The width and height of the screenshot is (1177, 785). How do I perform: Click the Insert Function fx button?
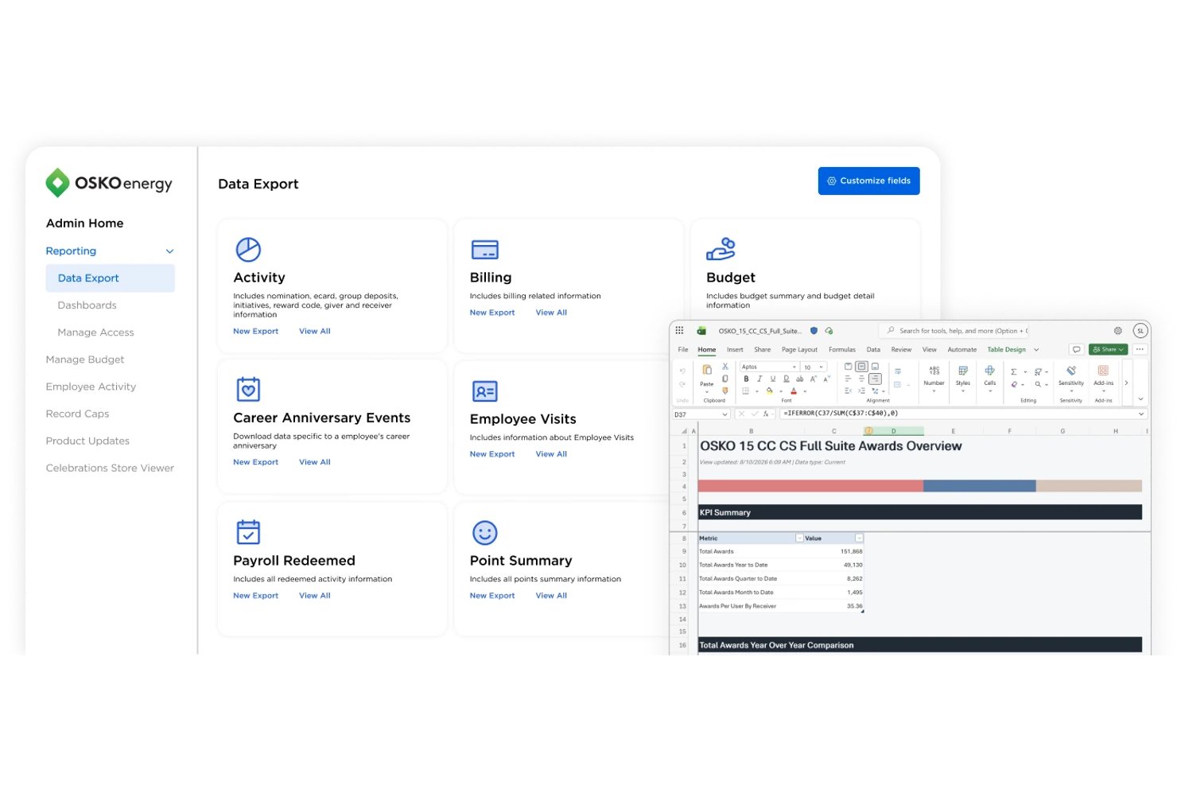click(x=767, y=414)
